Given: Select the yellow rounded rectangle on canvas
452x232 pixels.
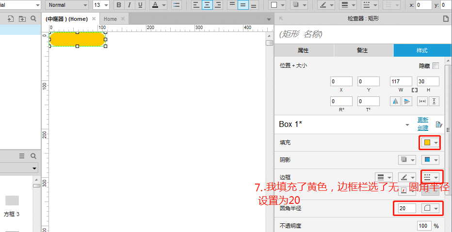Looking at the screenshot, I should [78, 39].
